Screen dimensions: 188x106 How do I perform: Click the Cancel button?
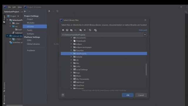tap(141, 95)
